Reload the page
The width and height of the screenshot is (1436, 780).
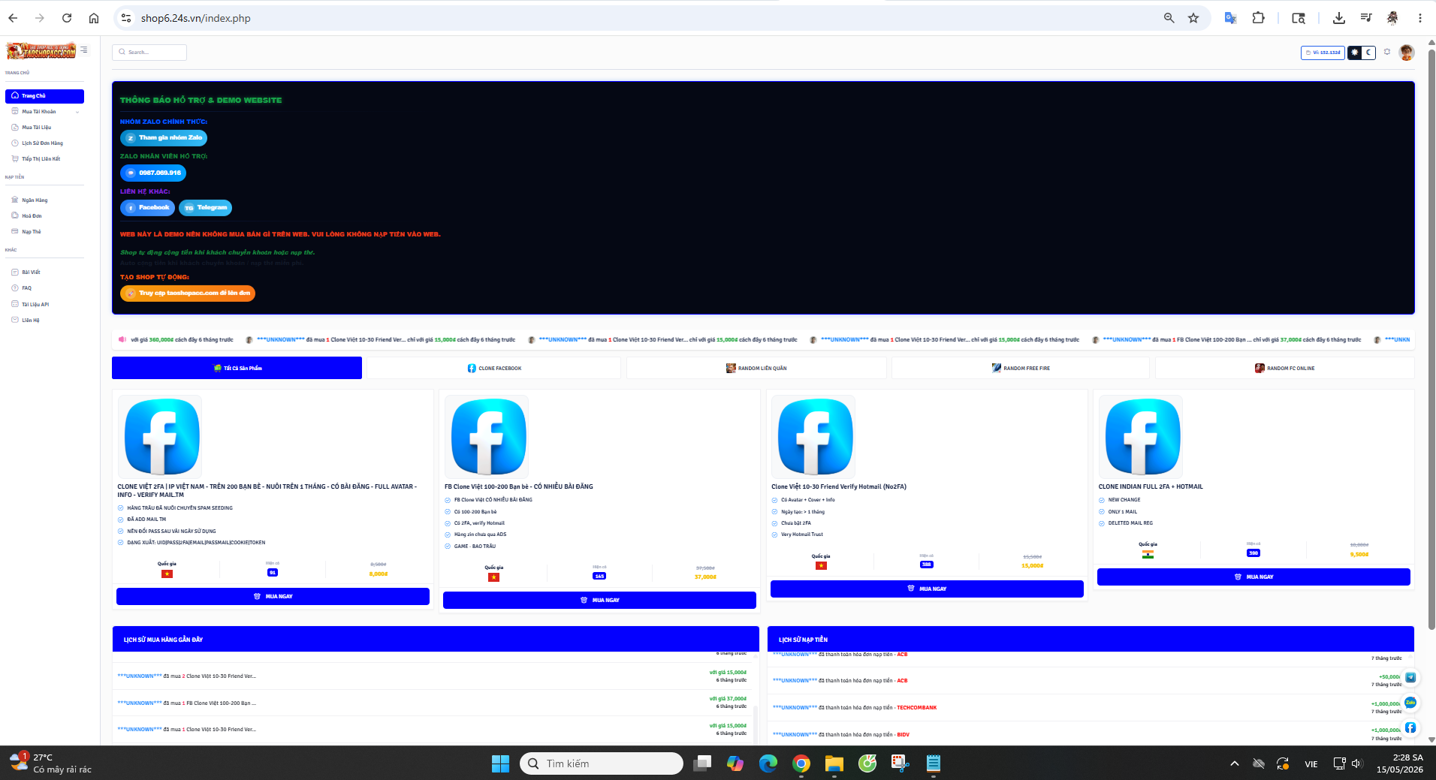point(67,18)
